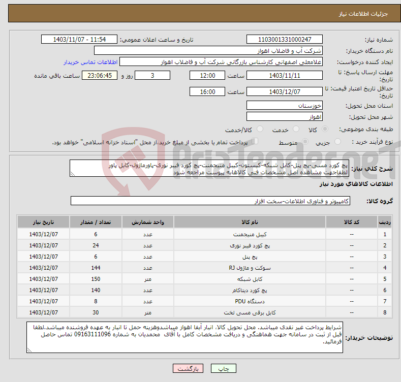Screen dimensions: 401x382
Task: Select the جزیی purchase type radio
Action: (337, 142)
